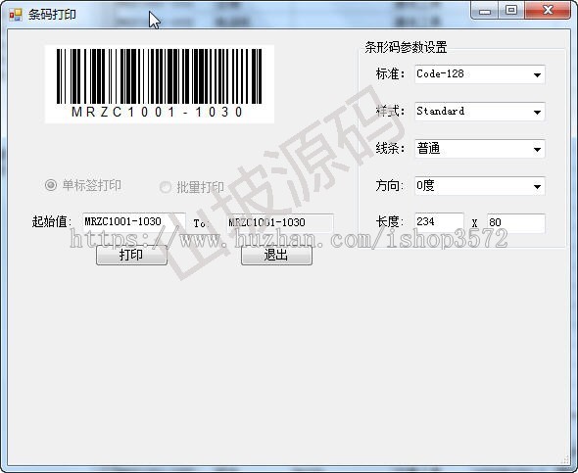Click the 条形码参数设置 group label
578x473 pixels.
[x=406, y=47]
